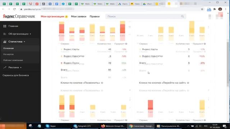The height and width of the screenshot is (129, 230).
Task: Open the Правки tab
Action: click(95, 16)
